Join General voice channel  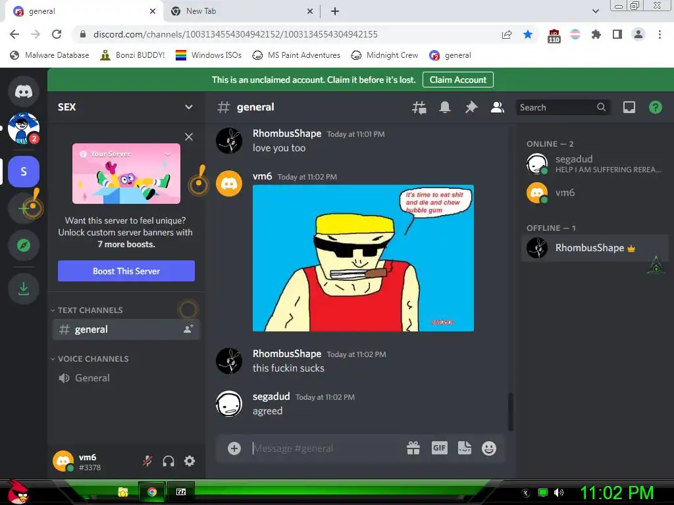coord(126,378)
